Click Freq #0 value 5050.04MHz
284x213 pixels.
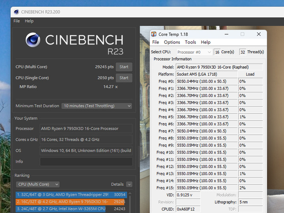206,81
